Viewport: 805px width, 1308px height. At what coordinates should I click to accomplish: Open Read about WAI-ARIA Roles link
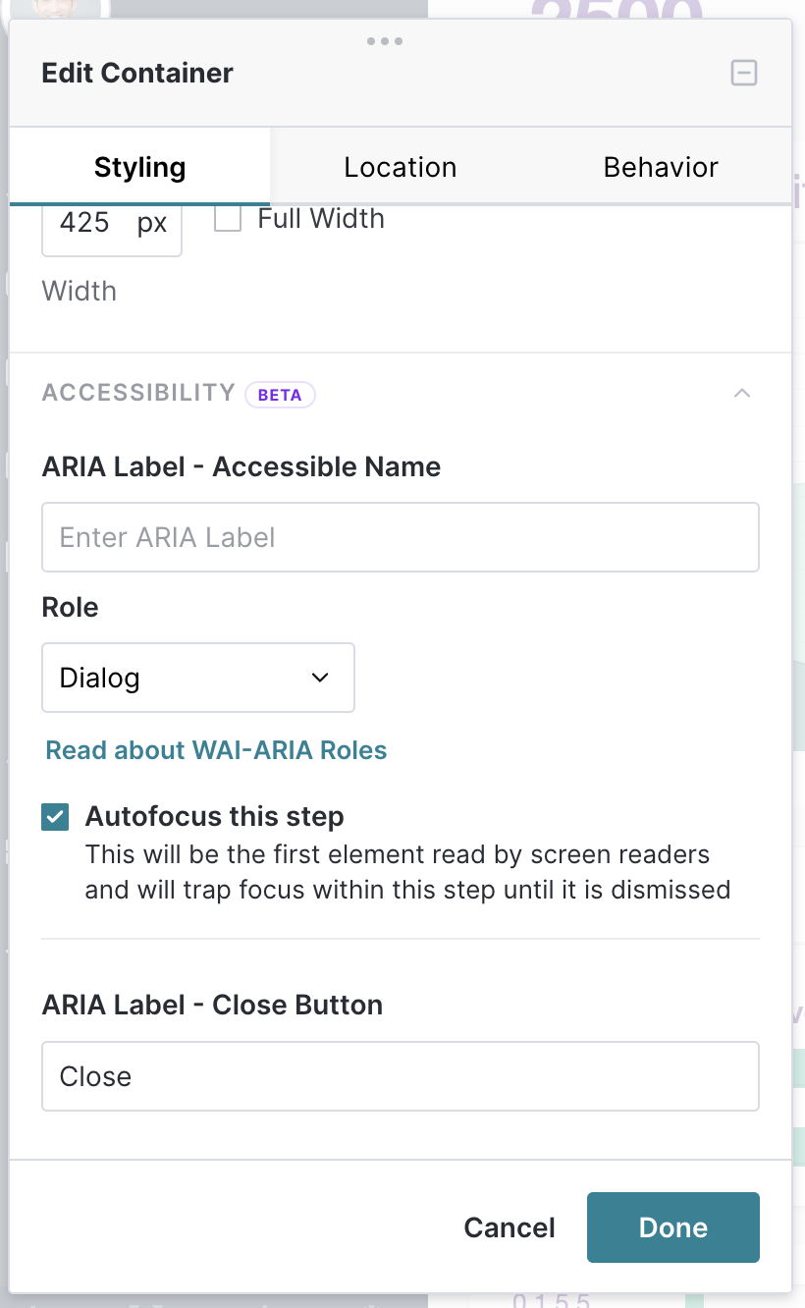[217, 750]
